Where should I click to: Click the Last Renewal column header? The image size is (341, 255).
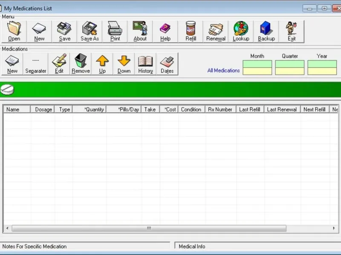tap(282, 109)
